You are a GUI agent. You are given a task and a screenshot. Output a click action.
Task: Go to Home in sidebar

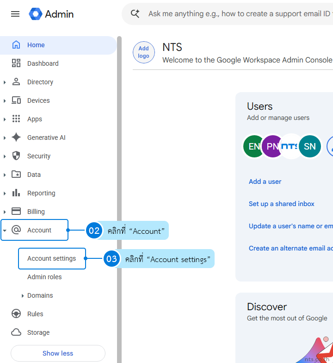click(x=58, y=45)
